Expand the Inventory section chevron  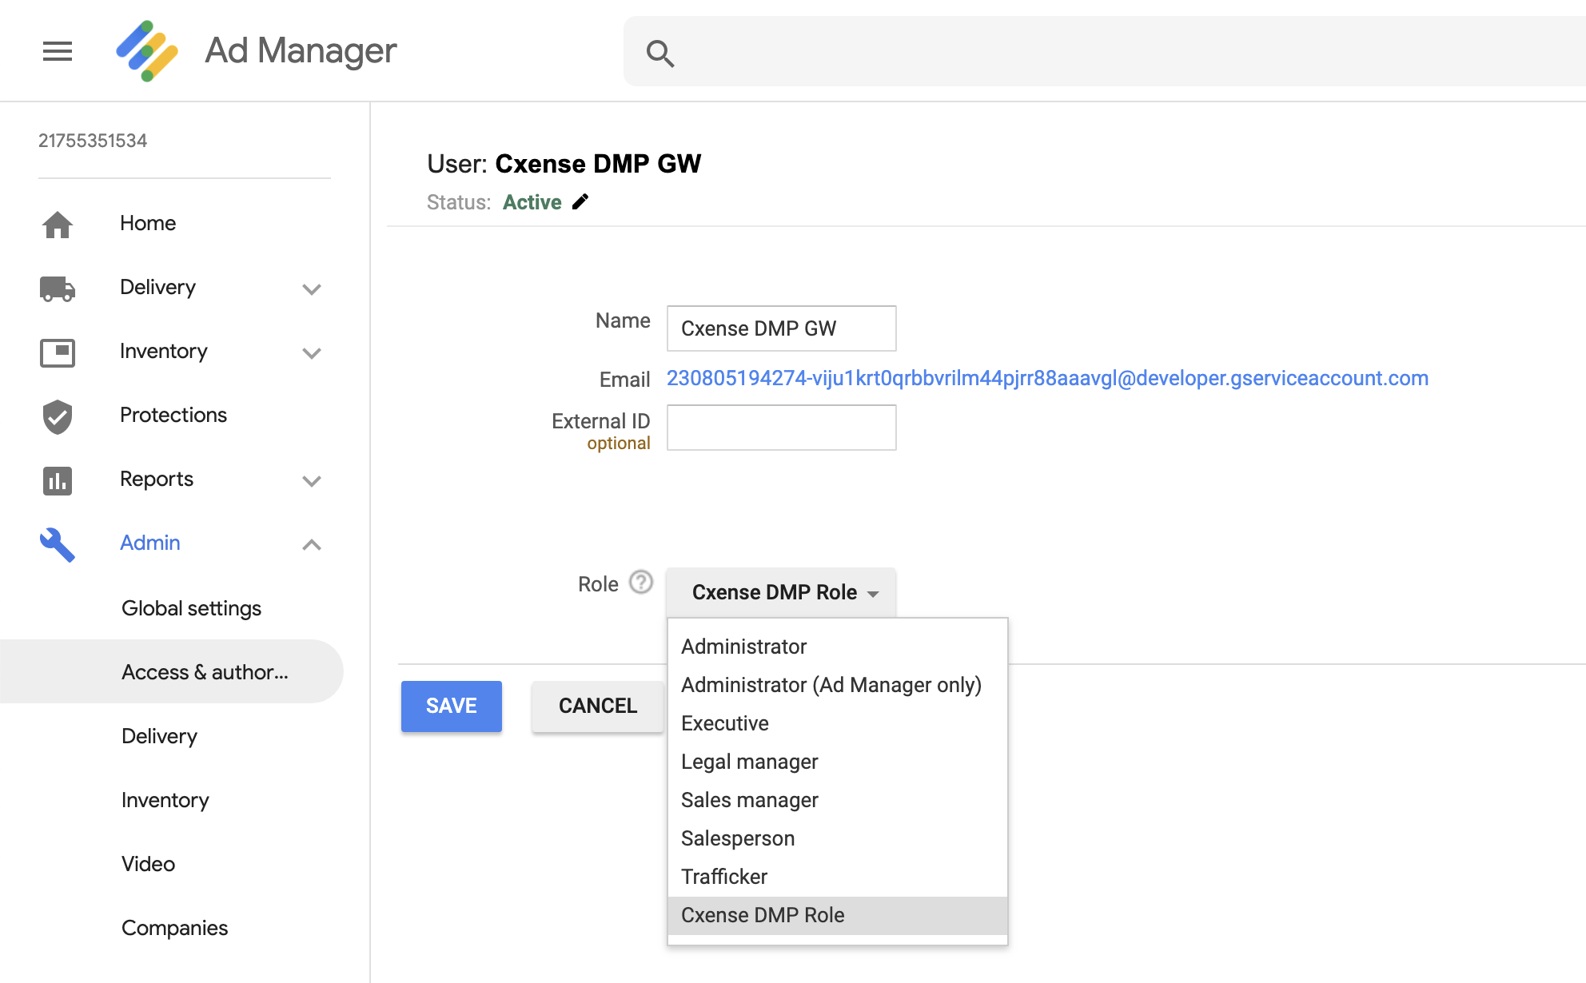point(312,352)
